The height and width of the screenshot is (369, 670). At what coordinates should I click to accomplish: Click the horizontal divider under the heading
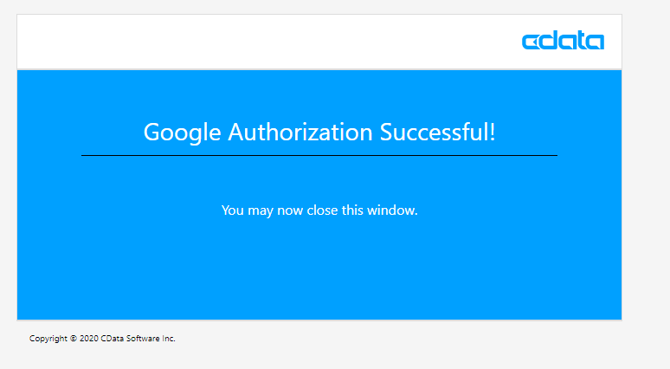(319, 156)
